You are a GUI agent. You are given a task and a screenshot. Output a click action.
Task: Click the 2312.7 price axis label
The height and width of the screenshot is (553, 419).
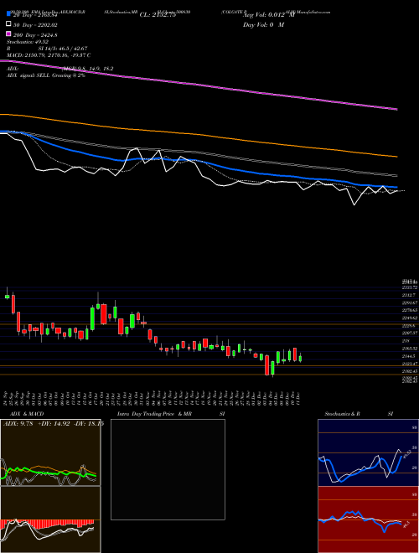point(410,295)
